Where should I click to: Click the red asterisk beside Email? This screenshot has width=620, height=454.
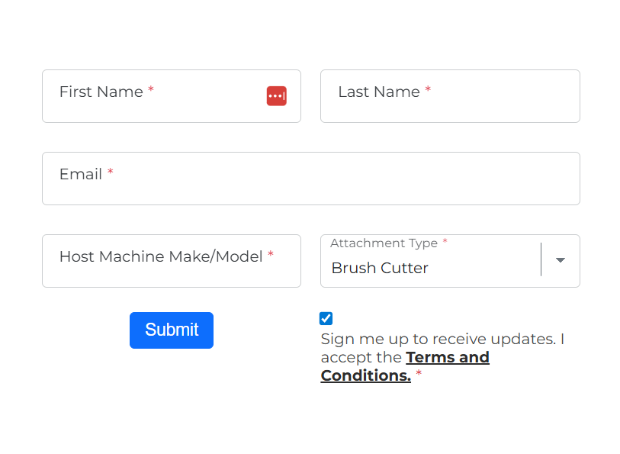111,173
